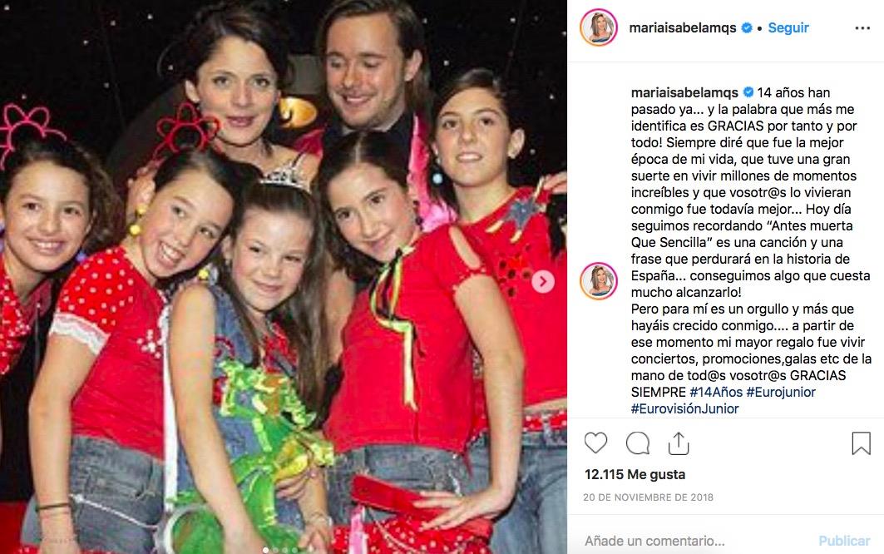The height and width of the screenshot is (554, 884).
Task: Select the first carousel indicator dot
Action: (266, 550)
